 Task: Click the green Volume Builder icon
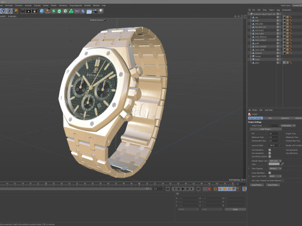(x=71, y=11)
